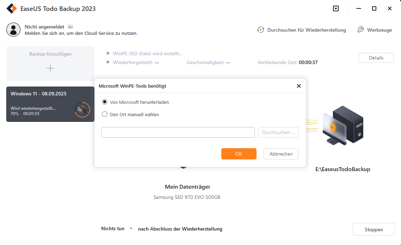Open the message bubble icon beside Nicht angemeldet
This screenshot has width=401, height=245.
pos(70,26)
